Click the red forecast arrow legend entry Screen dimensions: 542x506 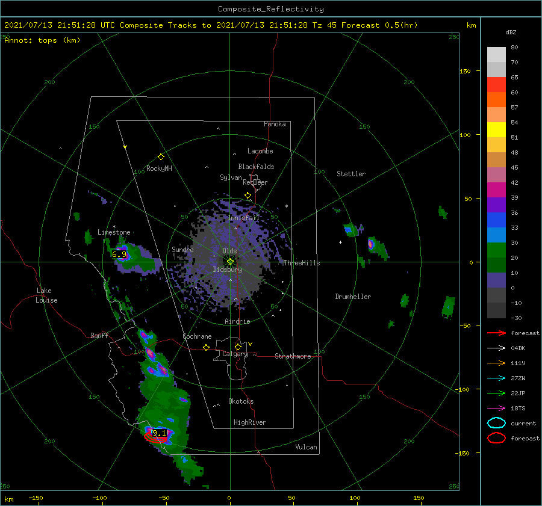click(513, 333)
